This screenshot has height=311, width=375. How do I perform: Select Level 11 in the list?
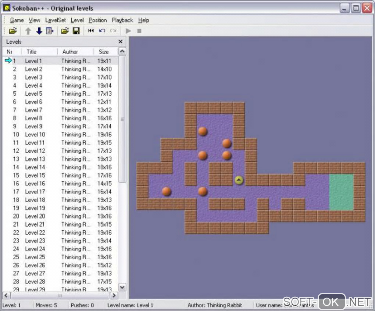[61, 143]
